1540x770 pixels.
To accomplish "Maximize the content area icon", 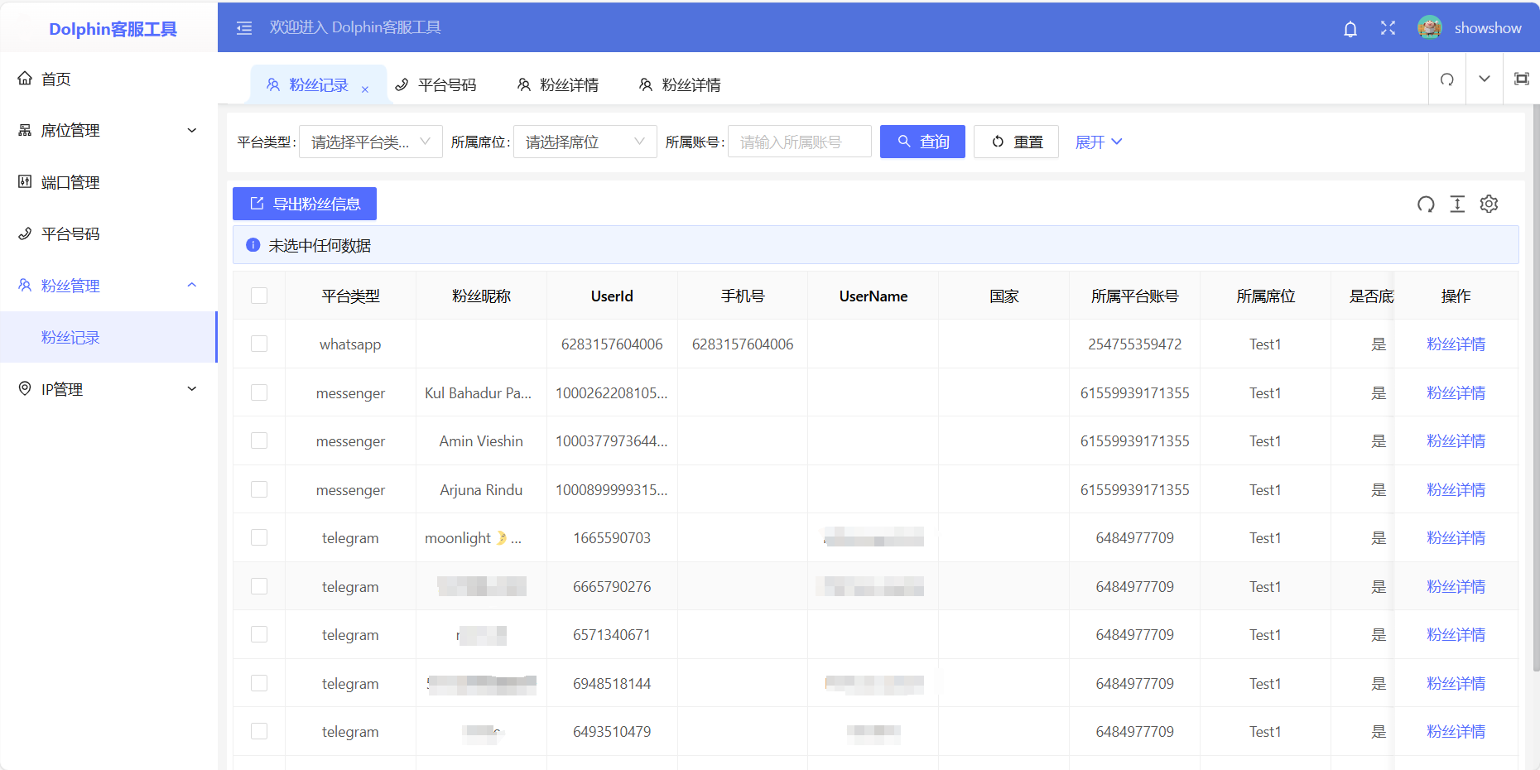I will tap(1521, 79).
